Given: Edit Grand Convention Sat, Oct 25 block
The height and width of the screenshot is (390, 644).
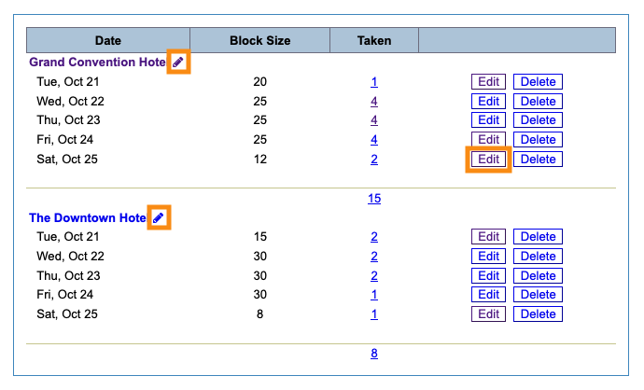Looking at the screenshot, I should point(489,159).
